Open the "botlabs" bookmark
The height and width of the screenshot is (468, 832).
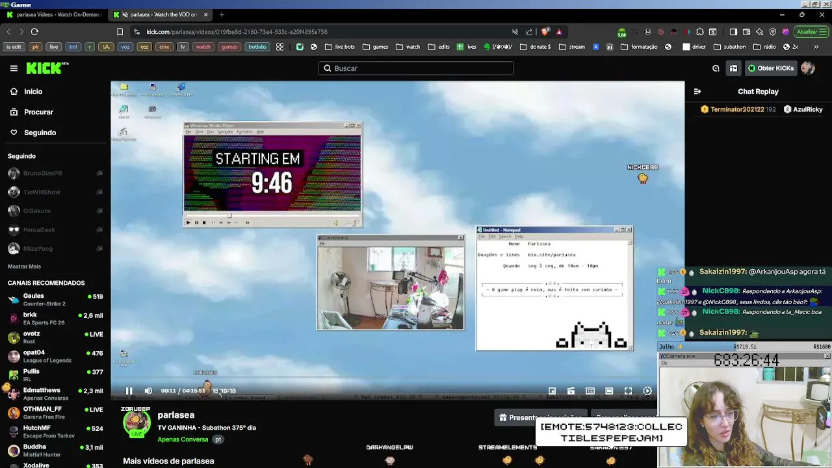(x=257, y=47)
